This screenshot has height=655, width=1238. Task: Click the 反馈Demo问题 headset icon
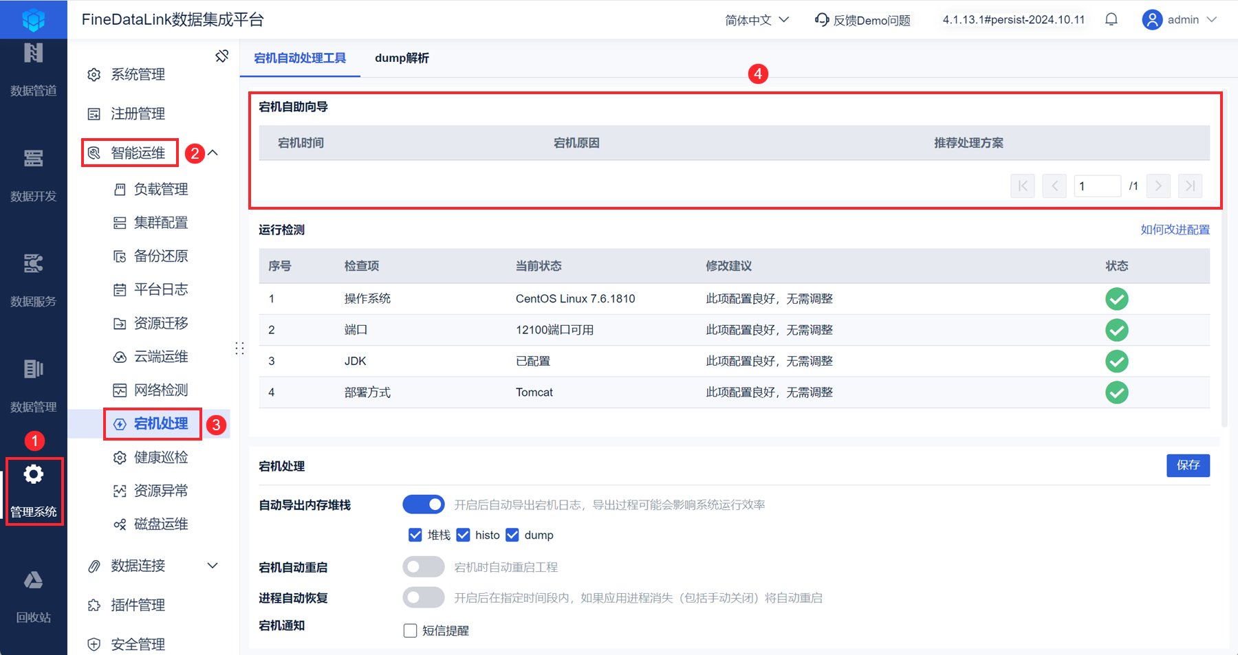coord(822,20)
